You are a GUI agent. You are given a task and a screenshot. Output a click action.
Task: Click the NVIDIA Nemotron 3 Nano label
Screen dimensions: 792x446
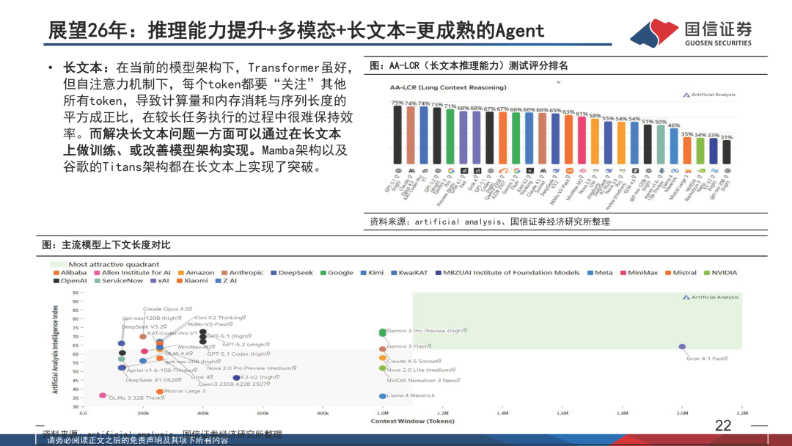[423, 380]
